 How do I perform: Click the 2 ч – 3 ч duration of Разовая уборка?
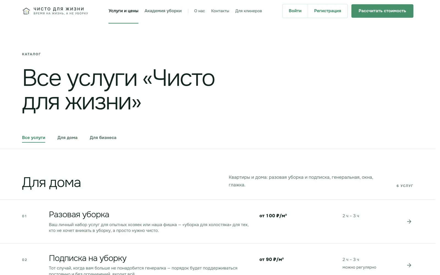pyautogui.click(x=351, y=216)
